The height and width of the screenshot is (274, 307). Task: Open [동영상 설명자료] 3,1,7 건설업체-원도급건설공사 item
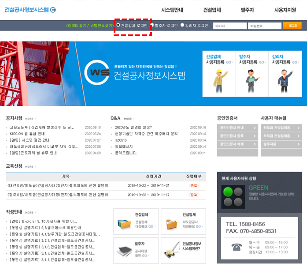coord(52,253)
